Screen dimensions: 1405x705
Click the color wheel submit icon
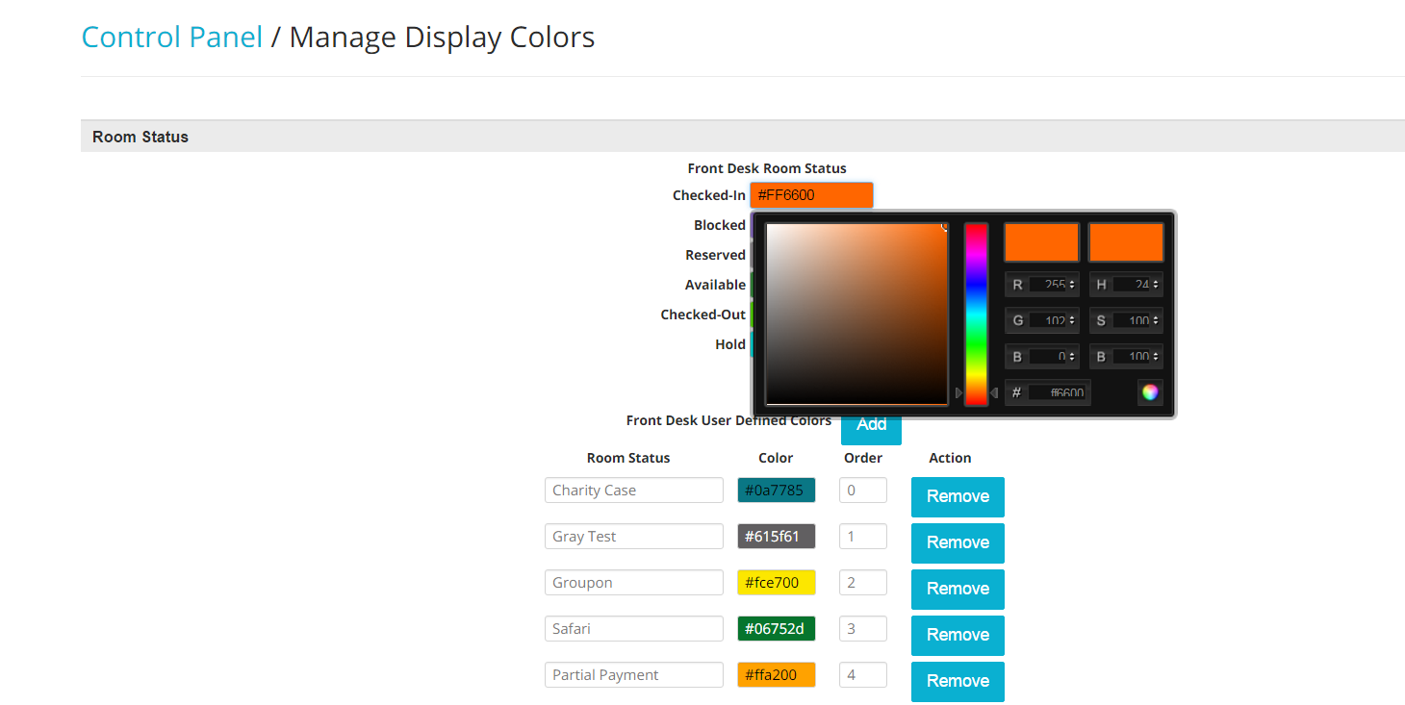click(x=1150, y=392)
